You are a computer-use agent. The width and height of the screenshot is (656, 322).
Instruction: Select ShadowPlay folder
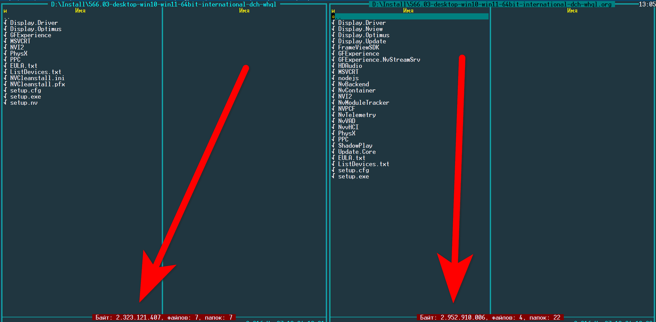click(355, 146)
